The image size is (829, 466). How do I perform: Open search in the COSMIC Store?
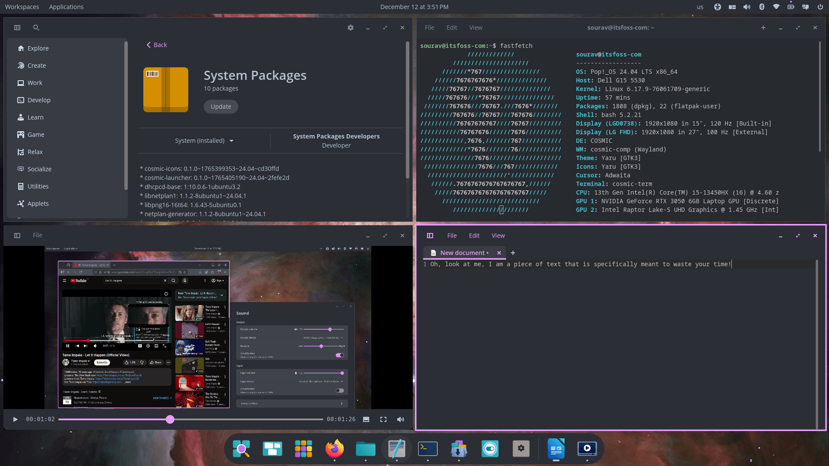[x=36, y=28]
